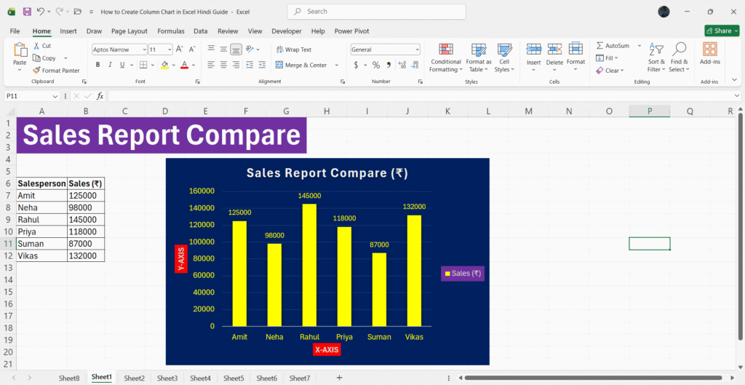This screenshot has width=745, height=385.
Task: Open the Format cells menu
Action: (x=575, y=57)
